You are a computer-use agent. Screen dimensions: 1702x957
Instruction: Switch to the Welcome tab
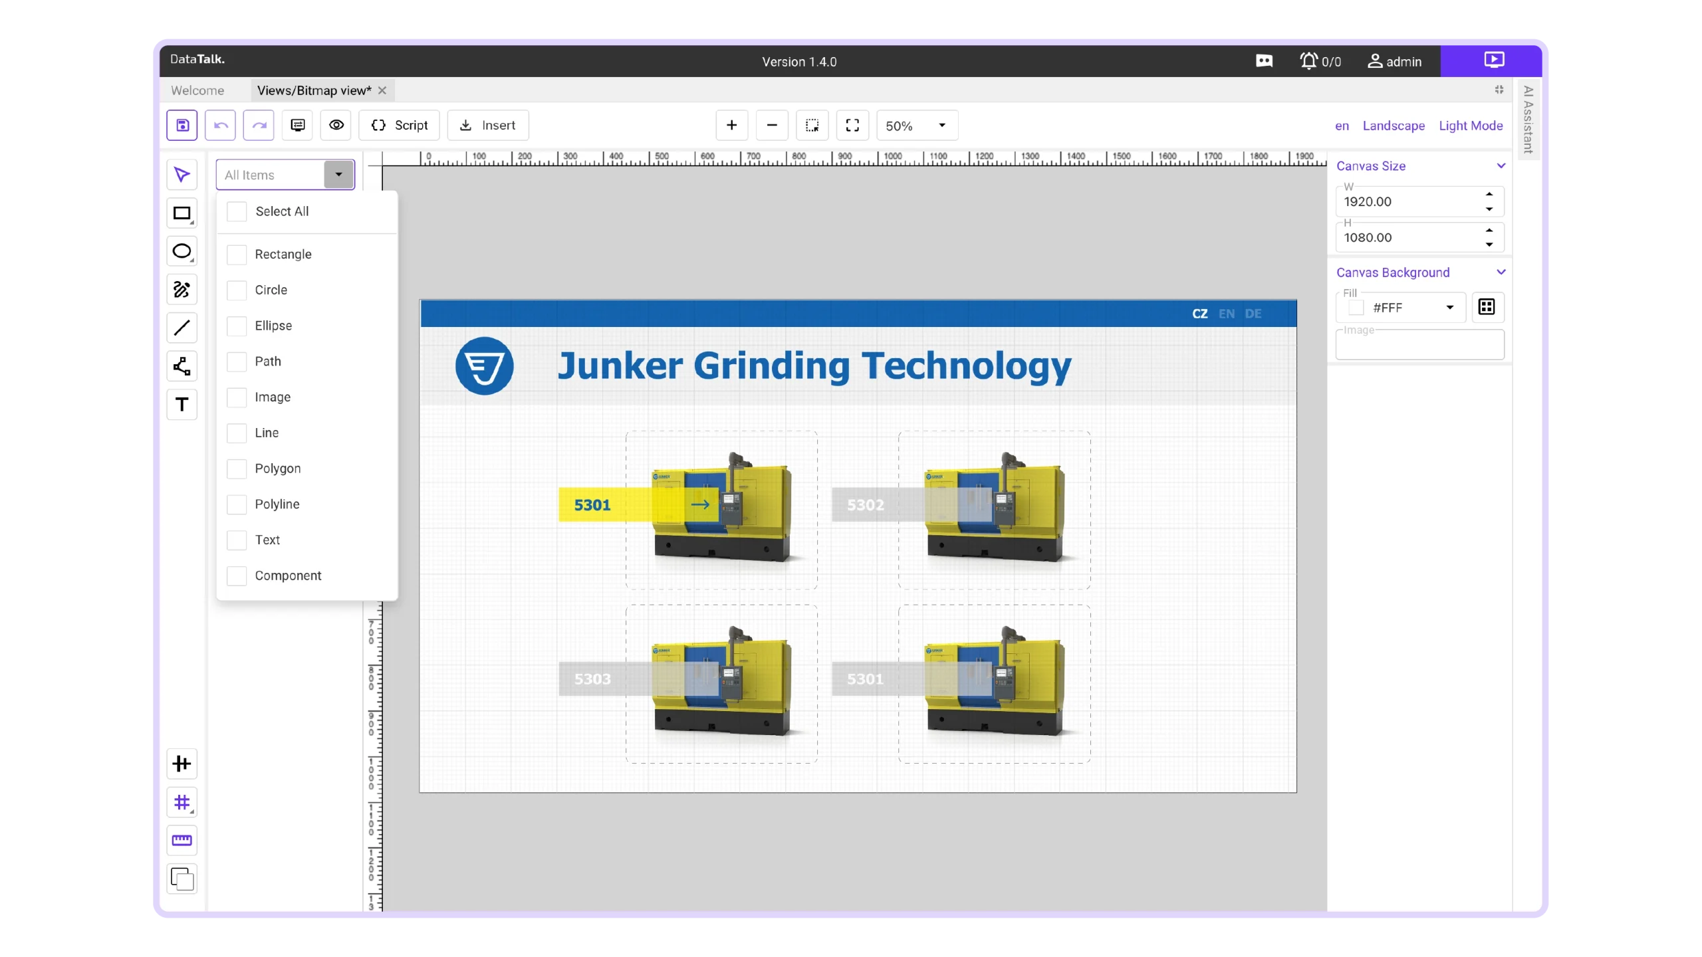click(x=197, y=90)
